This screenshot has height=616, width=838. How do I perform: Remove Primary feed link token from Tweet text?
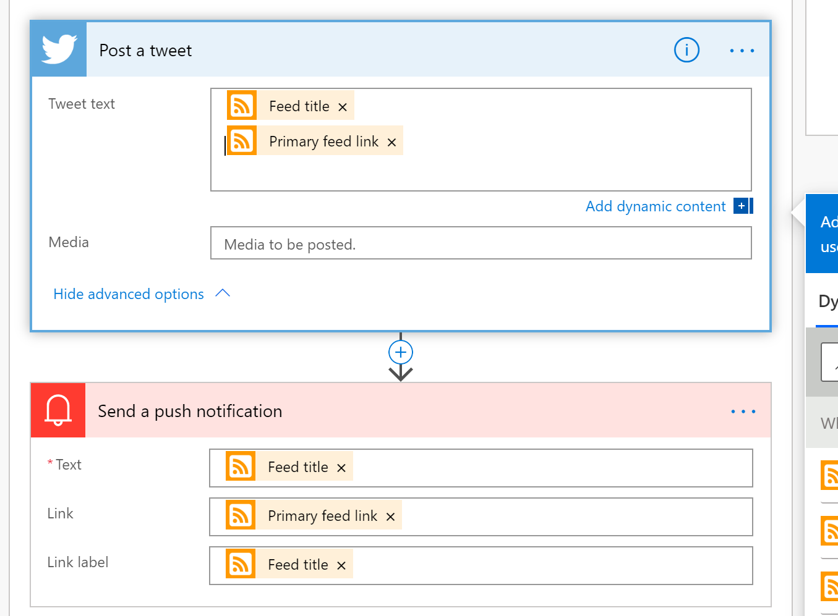click(391, 142)
